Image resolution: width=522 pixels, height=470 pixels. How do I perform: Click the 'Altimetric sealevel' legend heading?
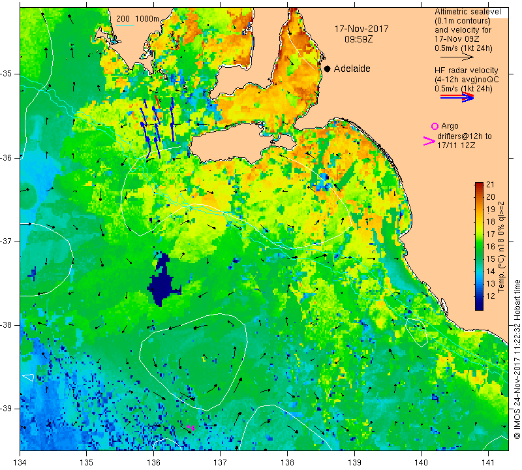(467, 12)
